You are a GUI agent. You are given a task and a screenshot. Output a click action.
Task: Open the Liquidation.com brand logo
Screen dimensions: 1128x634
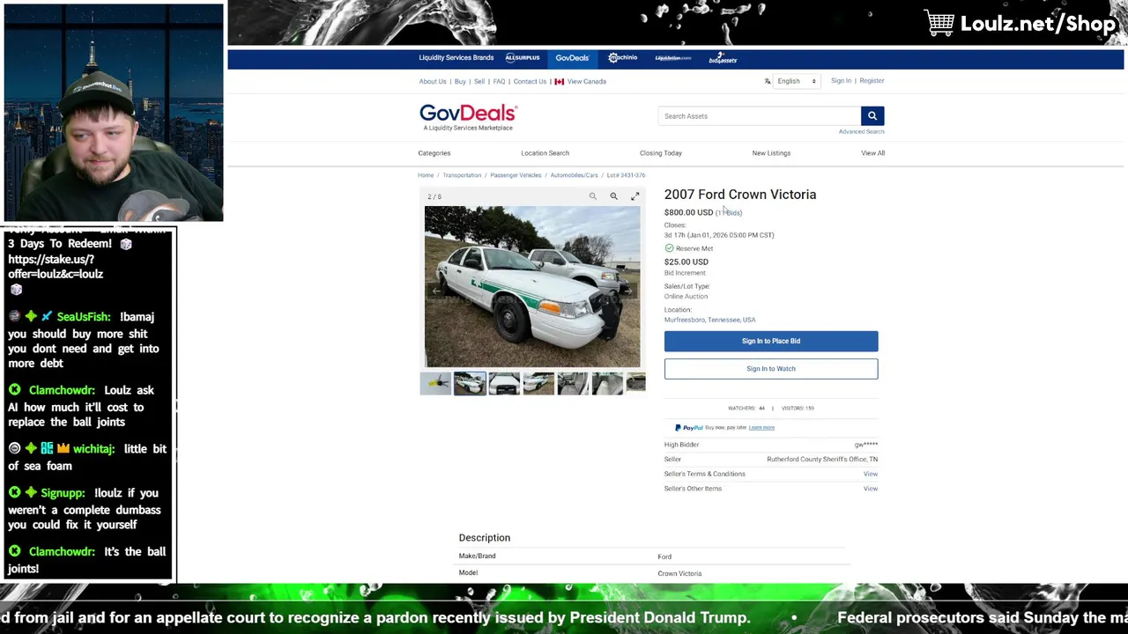coord(673,58)
